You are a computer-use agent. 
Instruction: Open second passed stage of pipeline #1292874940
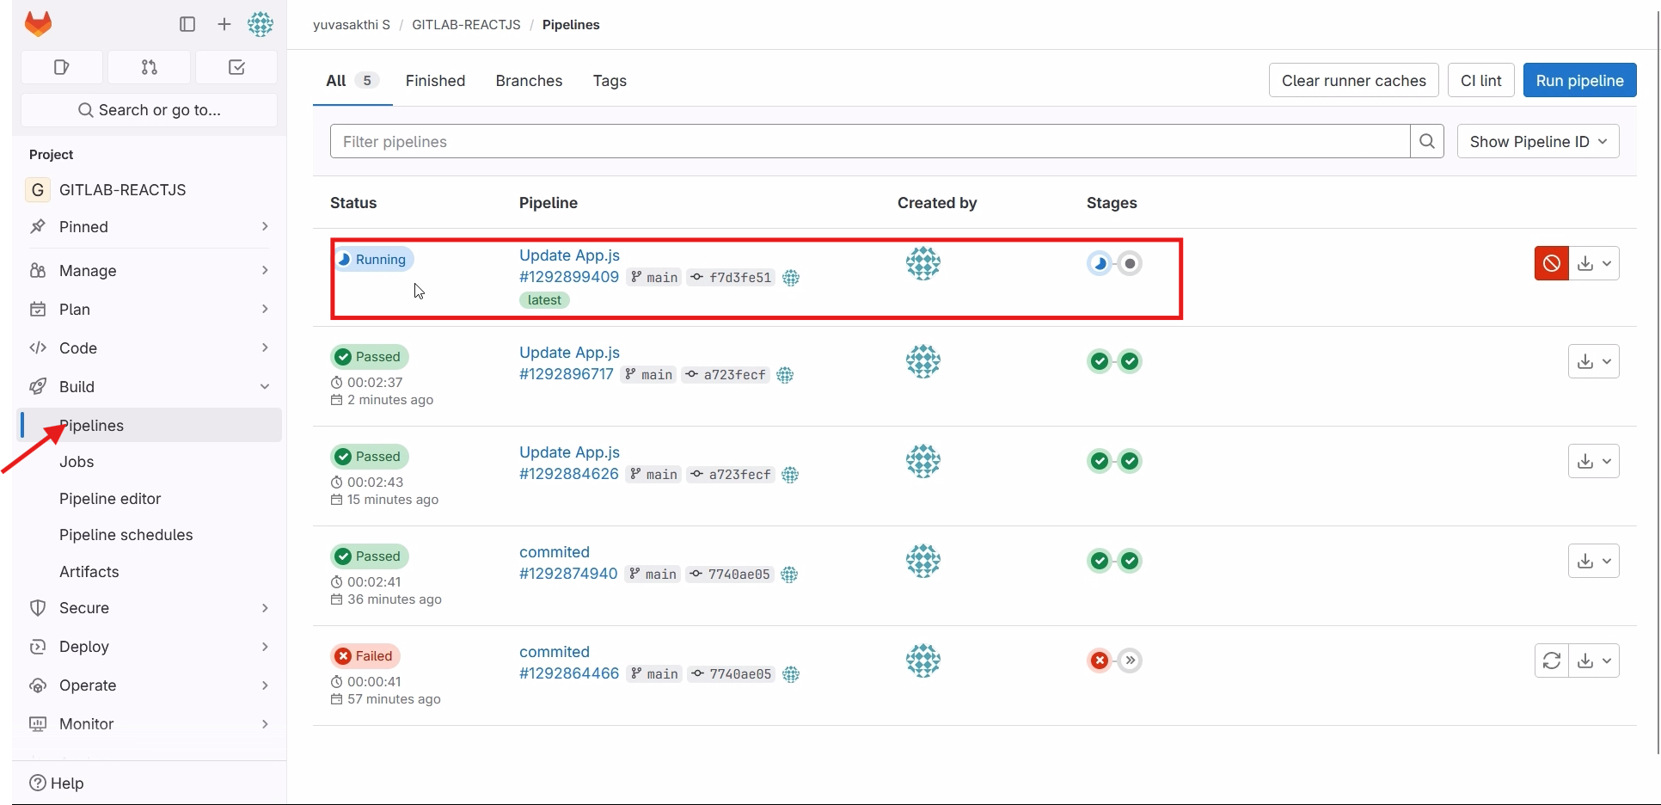1131,561
